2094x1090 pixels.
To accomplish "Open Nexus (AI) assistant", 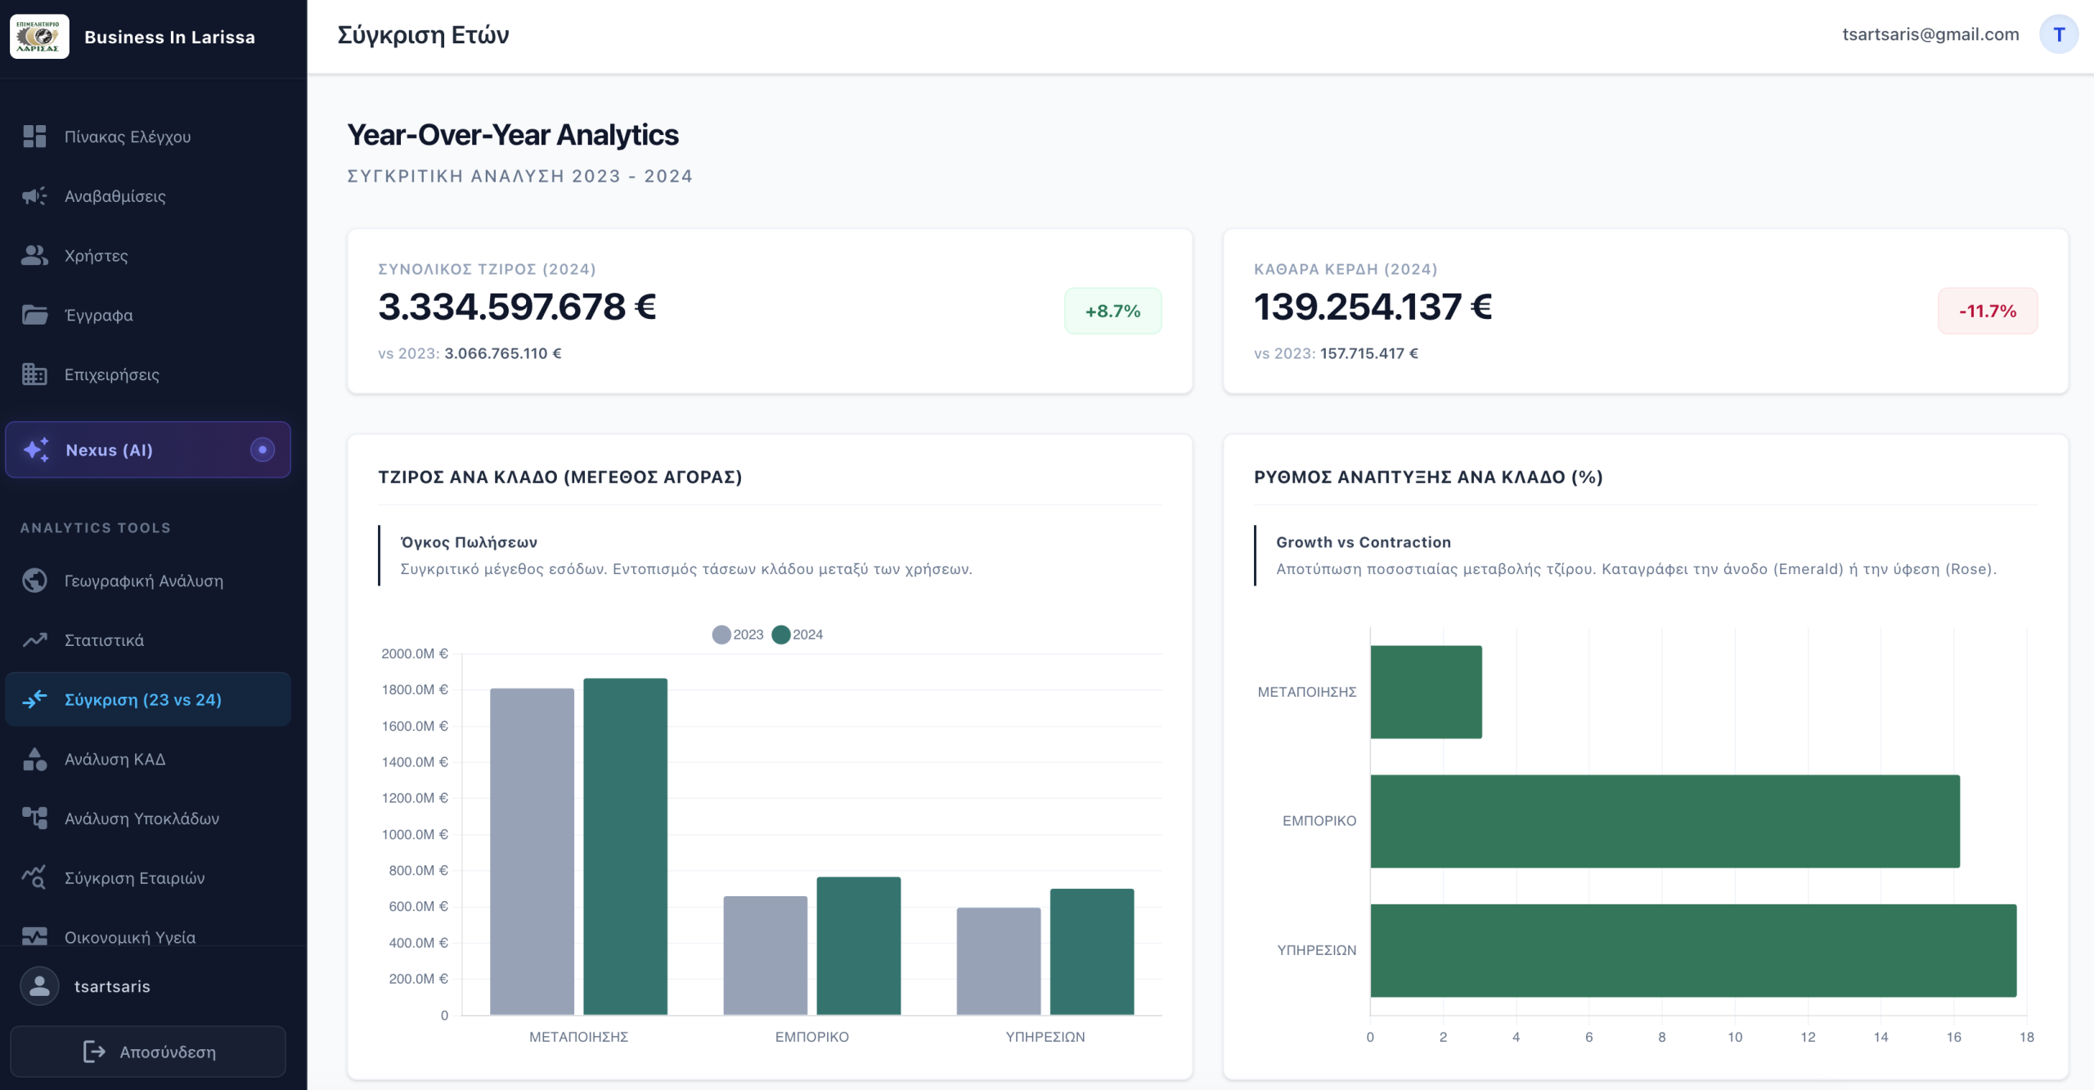I will point(147,450).
